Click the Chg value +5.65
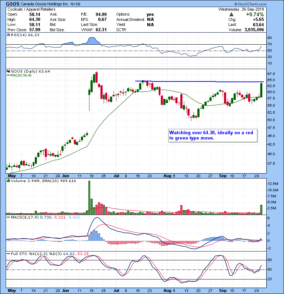Screen dimensions: 284x294 (258, 19)
